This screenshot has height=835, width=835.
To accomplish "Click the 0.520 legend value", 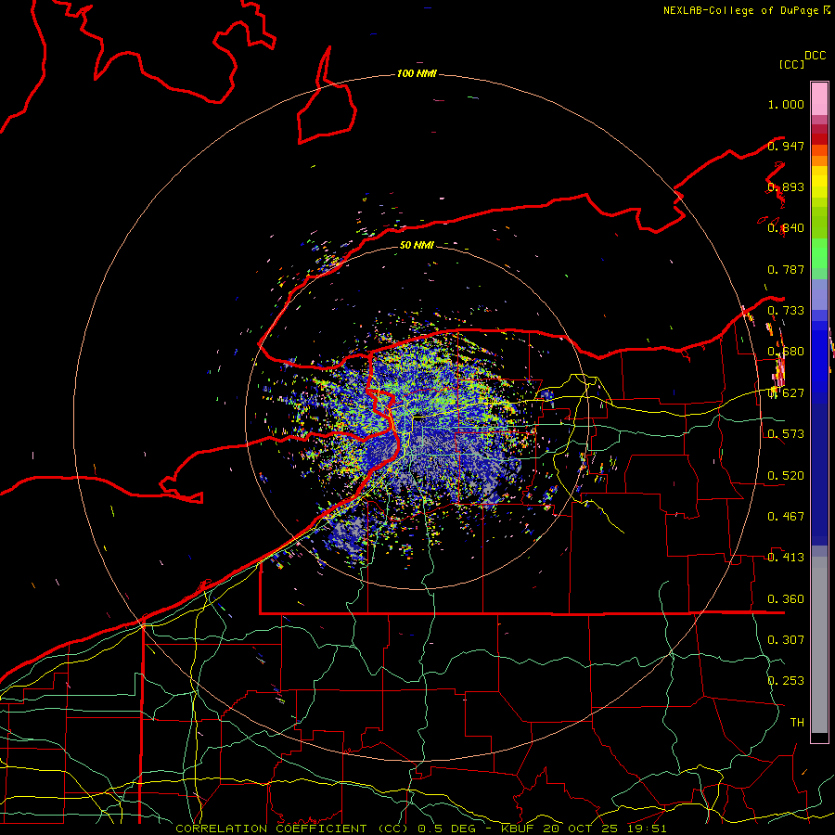I will (x=786, y=476).
